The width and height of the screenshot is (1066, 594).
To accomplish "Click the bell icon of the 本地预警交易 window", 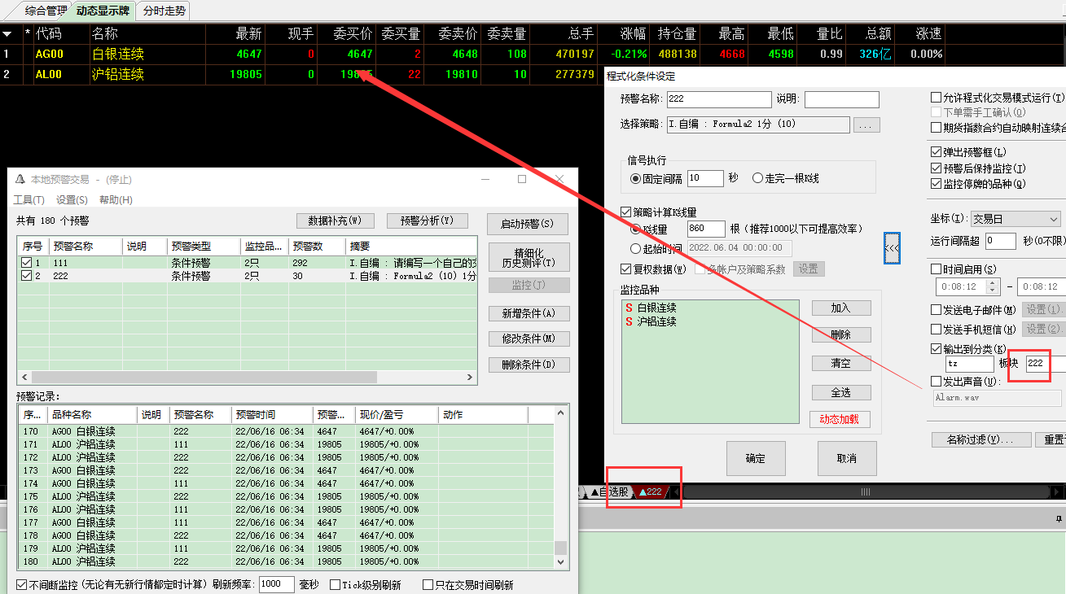I will pyautogui.click(x=20, y=179).
